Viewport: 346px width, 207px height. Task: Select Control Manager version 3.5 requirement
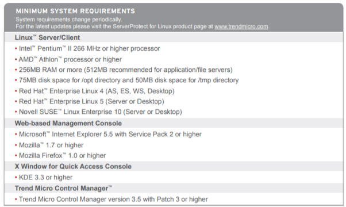point(113,199)
